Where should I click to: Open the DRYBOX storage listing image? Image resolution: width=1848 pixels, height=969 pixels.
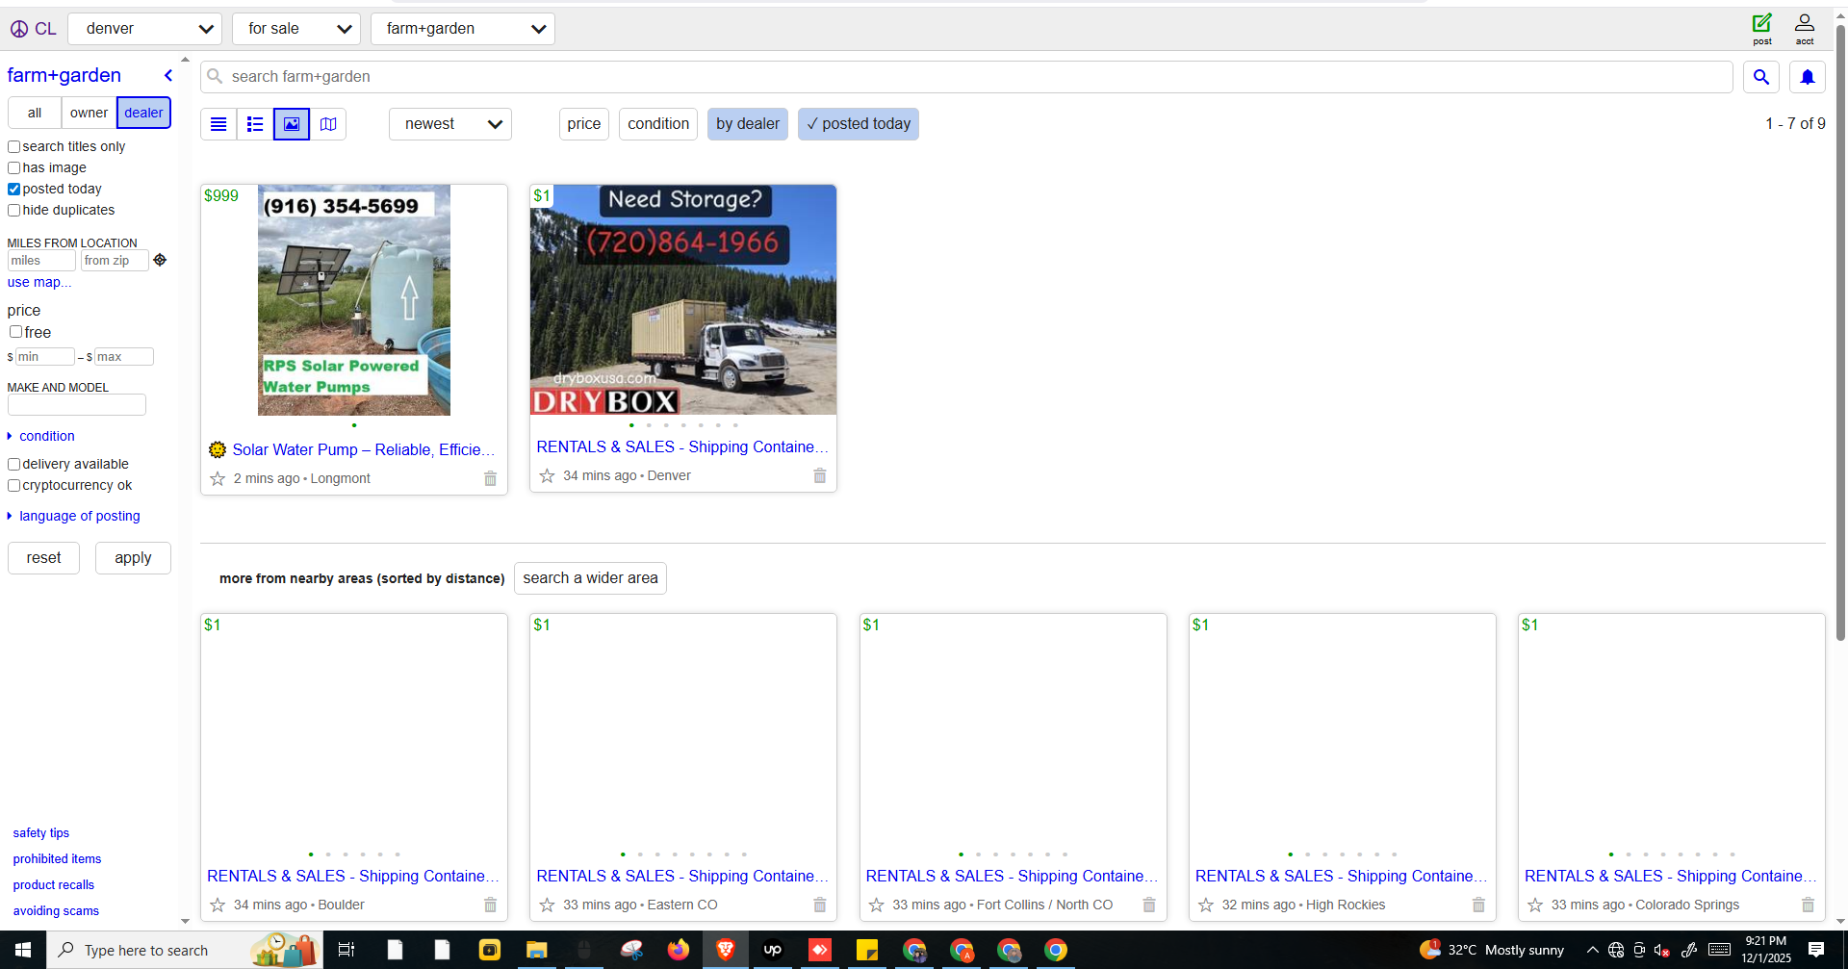point(683,299)
